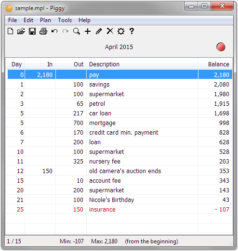Click the 325 Out amount cell

pyautogui.click(x=71, y=161)
